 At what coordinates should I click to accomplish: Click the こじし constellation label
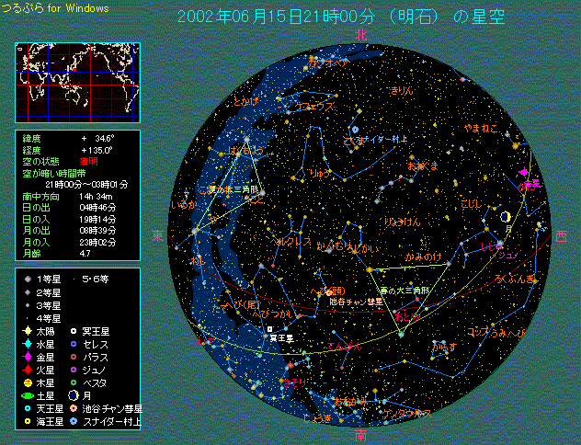click(x=472, y=203)
